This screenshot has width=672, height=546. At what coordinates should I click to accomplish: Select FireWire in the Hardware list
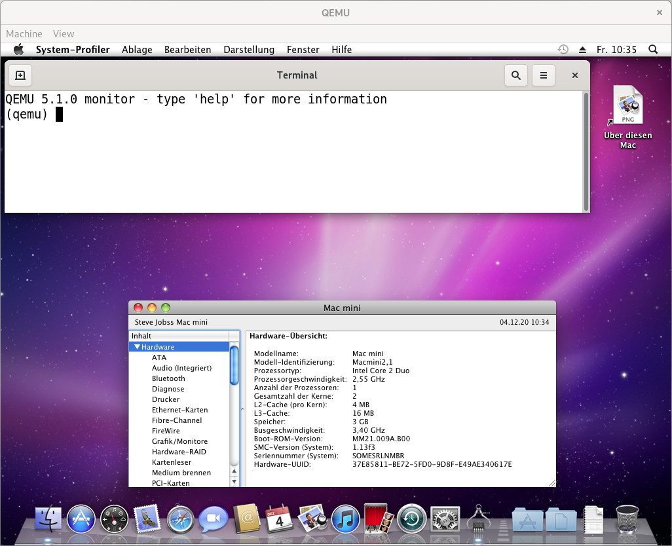pos(166,431)
